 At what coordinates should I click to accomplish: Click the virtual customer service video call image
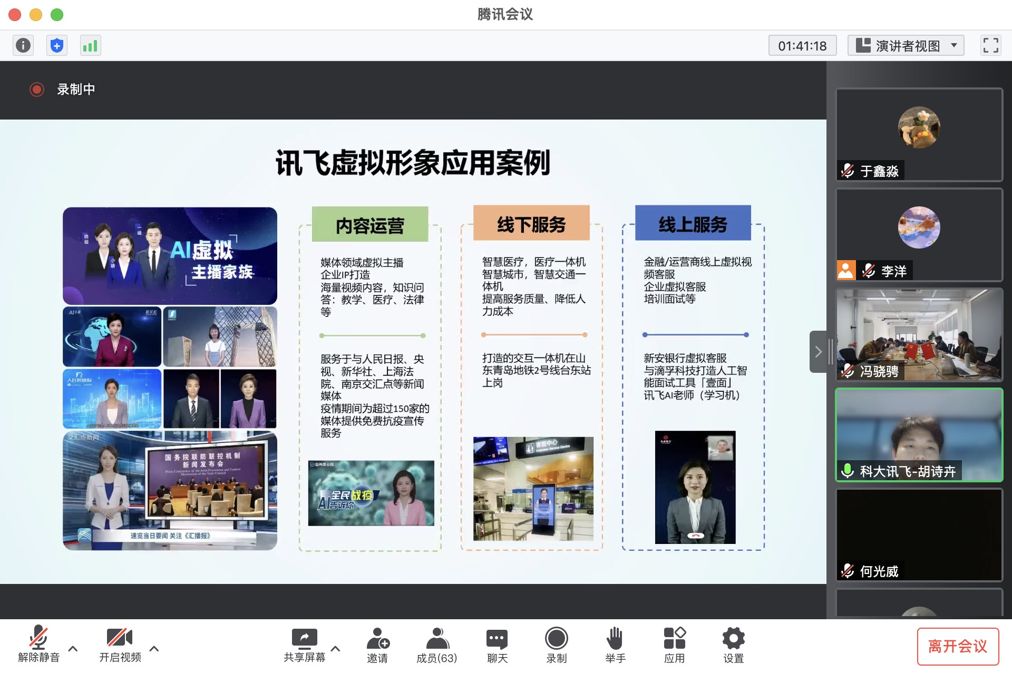tap(695, 487)
